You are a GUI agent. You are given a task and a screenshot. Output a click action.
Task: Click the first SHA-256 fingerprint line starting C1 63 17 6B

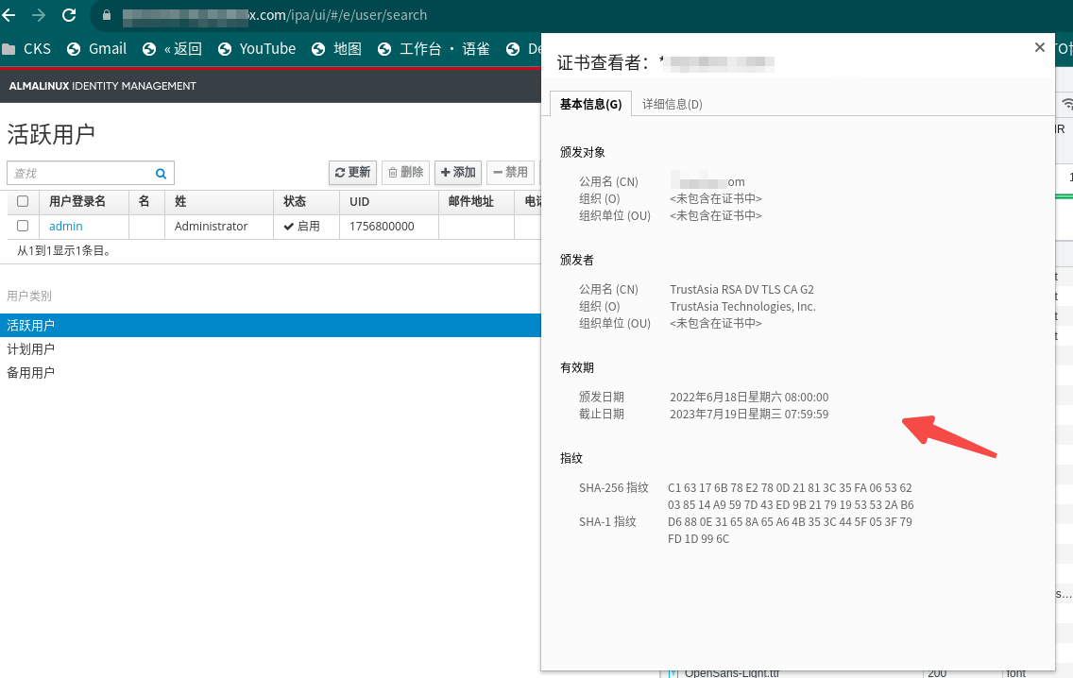[790, 488]
